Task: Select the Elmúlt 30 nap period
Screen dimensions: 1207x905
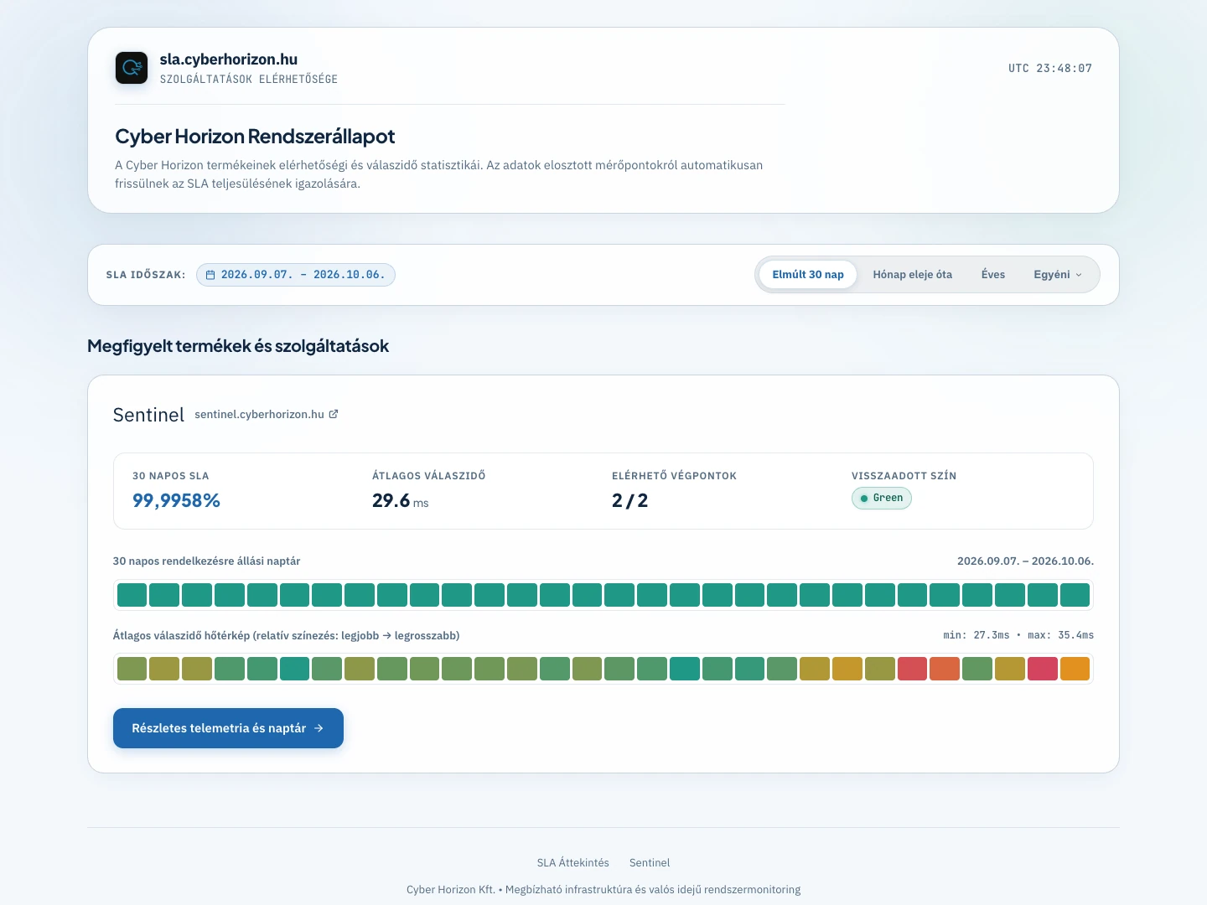Action: tap(808, 275)
